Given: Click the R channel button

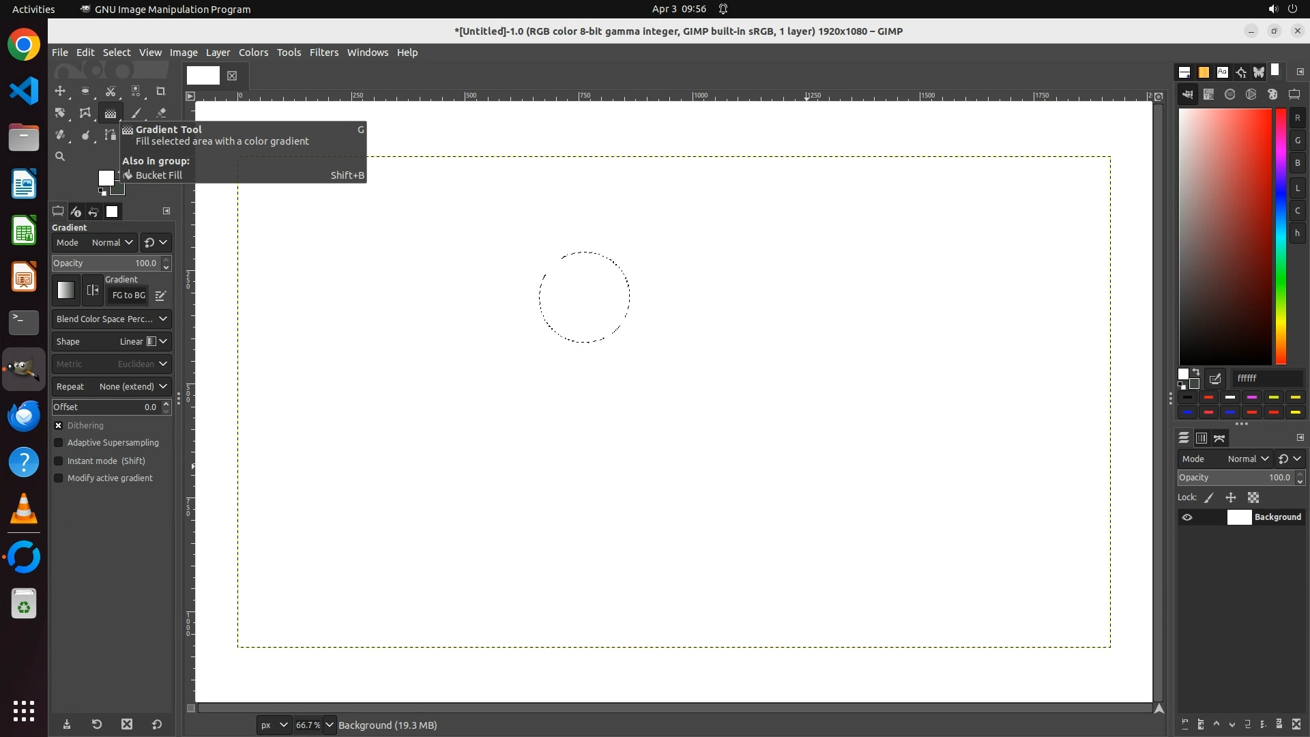Looking at the screenshot, I should coord(1297,118).
